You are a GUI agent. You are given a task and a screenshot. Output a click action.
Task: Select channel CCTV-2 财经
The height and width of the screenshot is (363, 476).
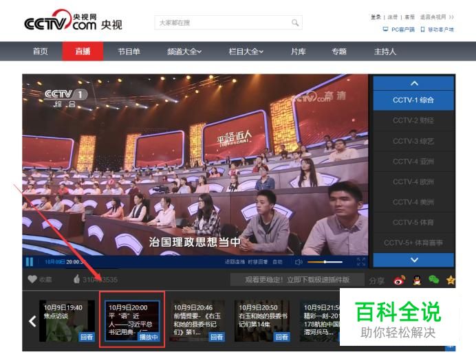coord(413,120)
